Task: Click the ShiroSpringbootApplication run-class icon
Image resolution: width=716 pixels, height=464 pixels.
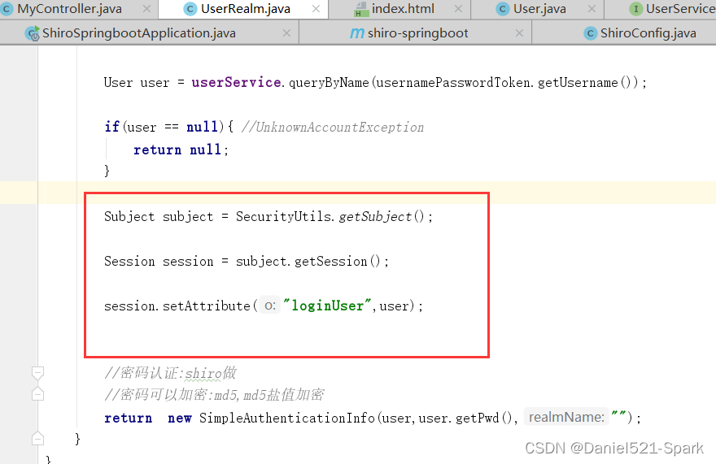Action: coord(33,33)
